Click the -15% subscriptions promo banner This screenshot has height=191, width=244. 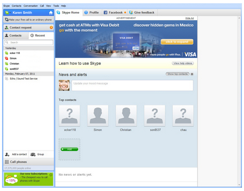pyautogui.click(x=29, y=179)
